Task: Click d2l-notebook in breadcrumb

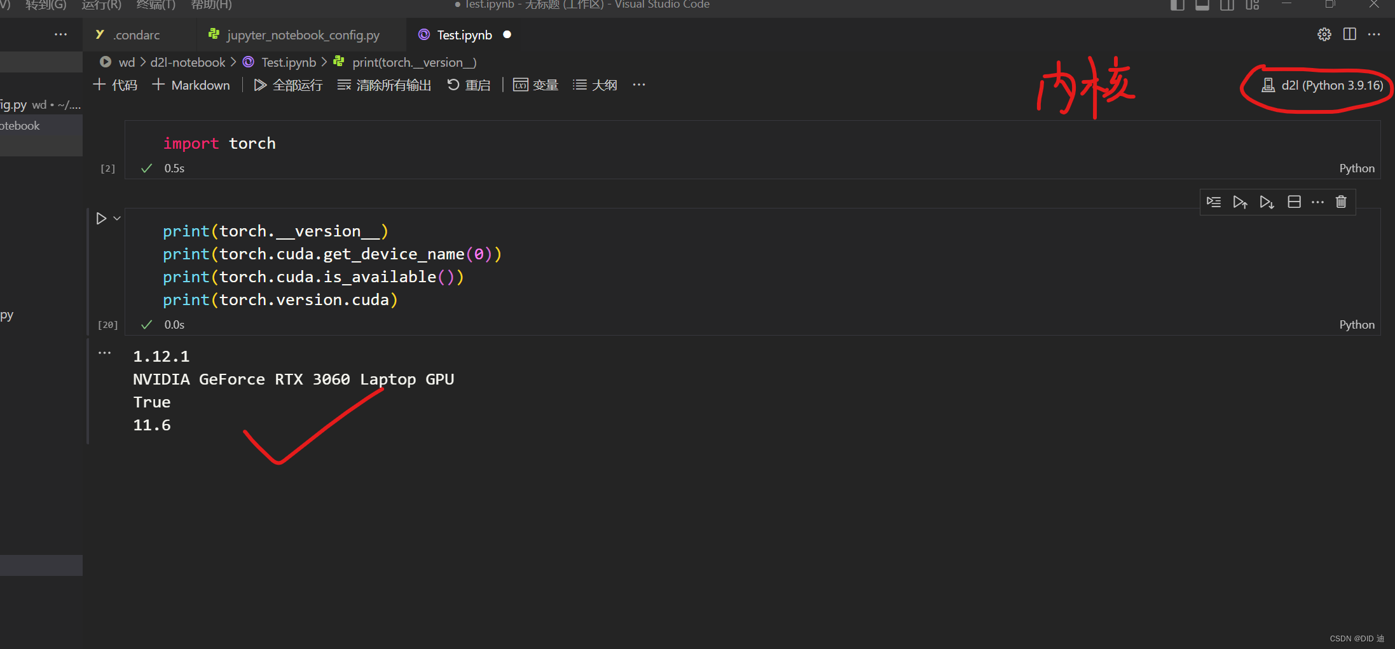Action: point(188,62)
